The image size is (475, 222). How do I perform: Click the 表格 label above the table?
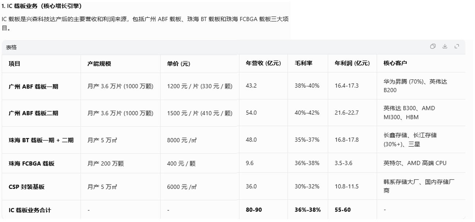click(x=11, y=47)
